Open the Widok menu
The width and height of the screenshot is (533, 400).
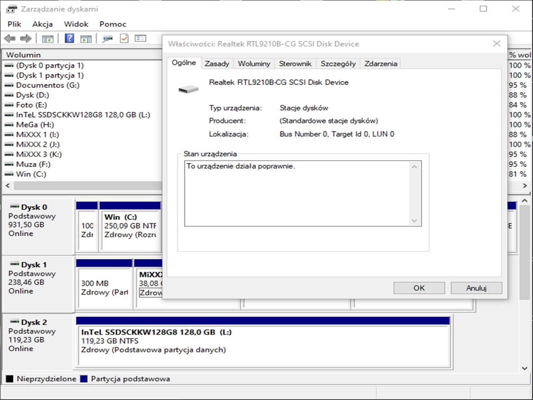coord(76,24)
